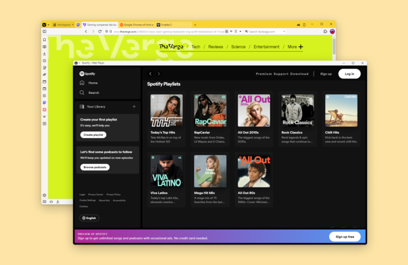Go forward in the Vivaldi browser

click(93, 31)
